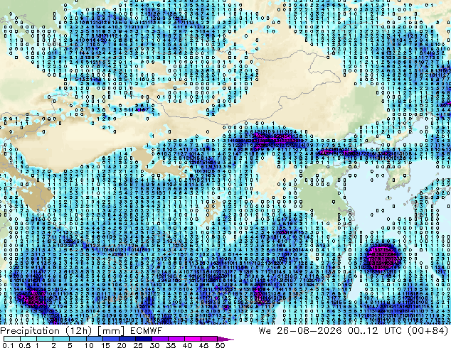Click the '20' legend value
Screen dimensions: 451x348
[122, 345]
